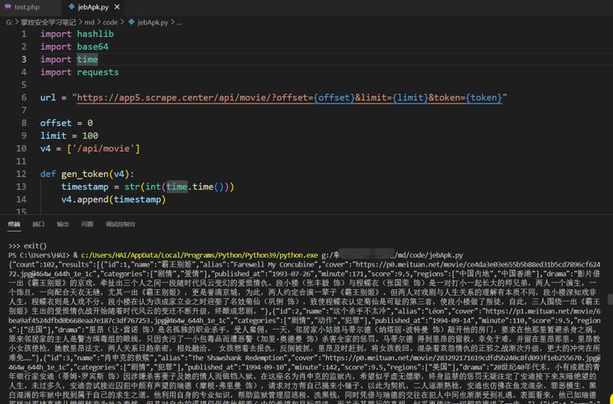This screenshot has width=613, height=404.
Task: Open the 问题 problems panel tab
Action: pyautogui.click(x=87, y=225)
